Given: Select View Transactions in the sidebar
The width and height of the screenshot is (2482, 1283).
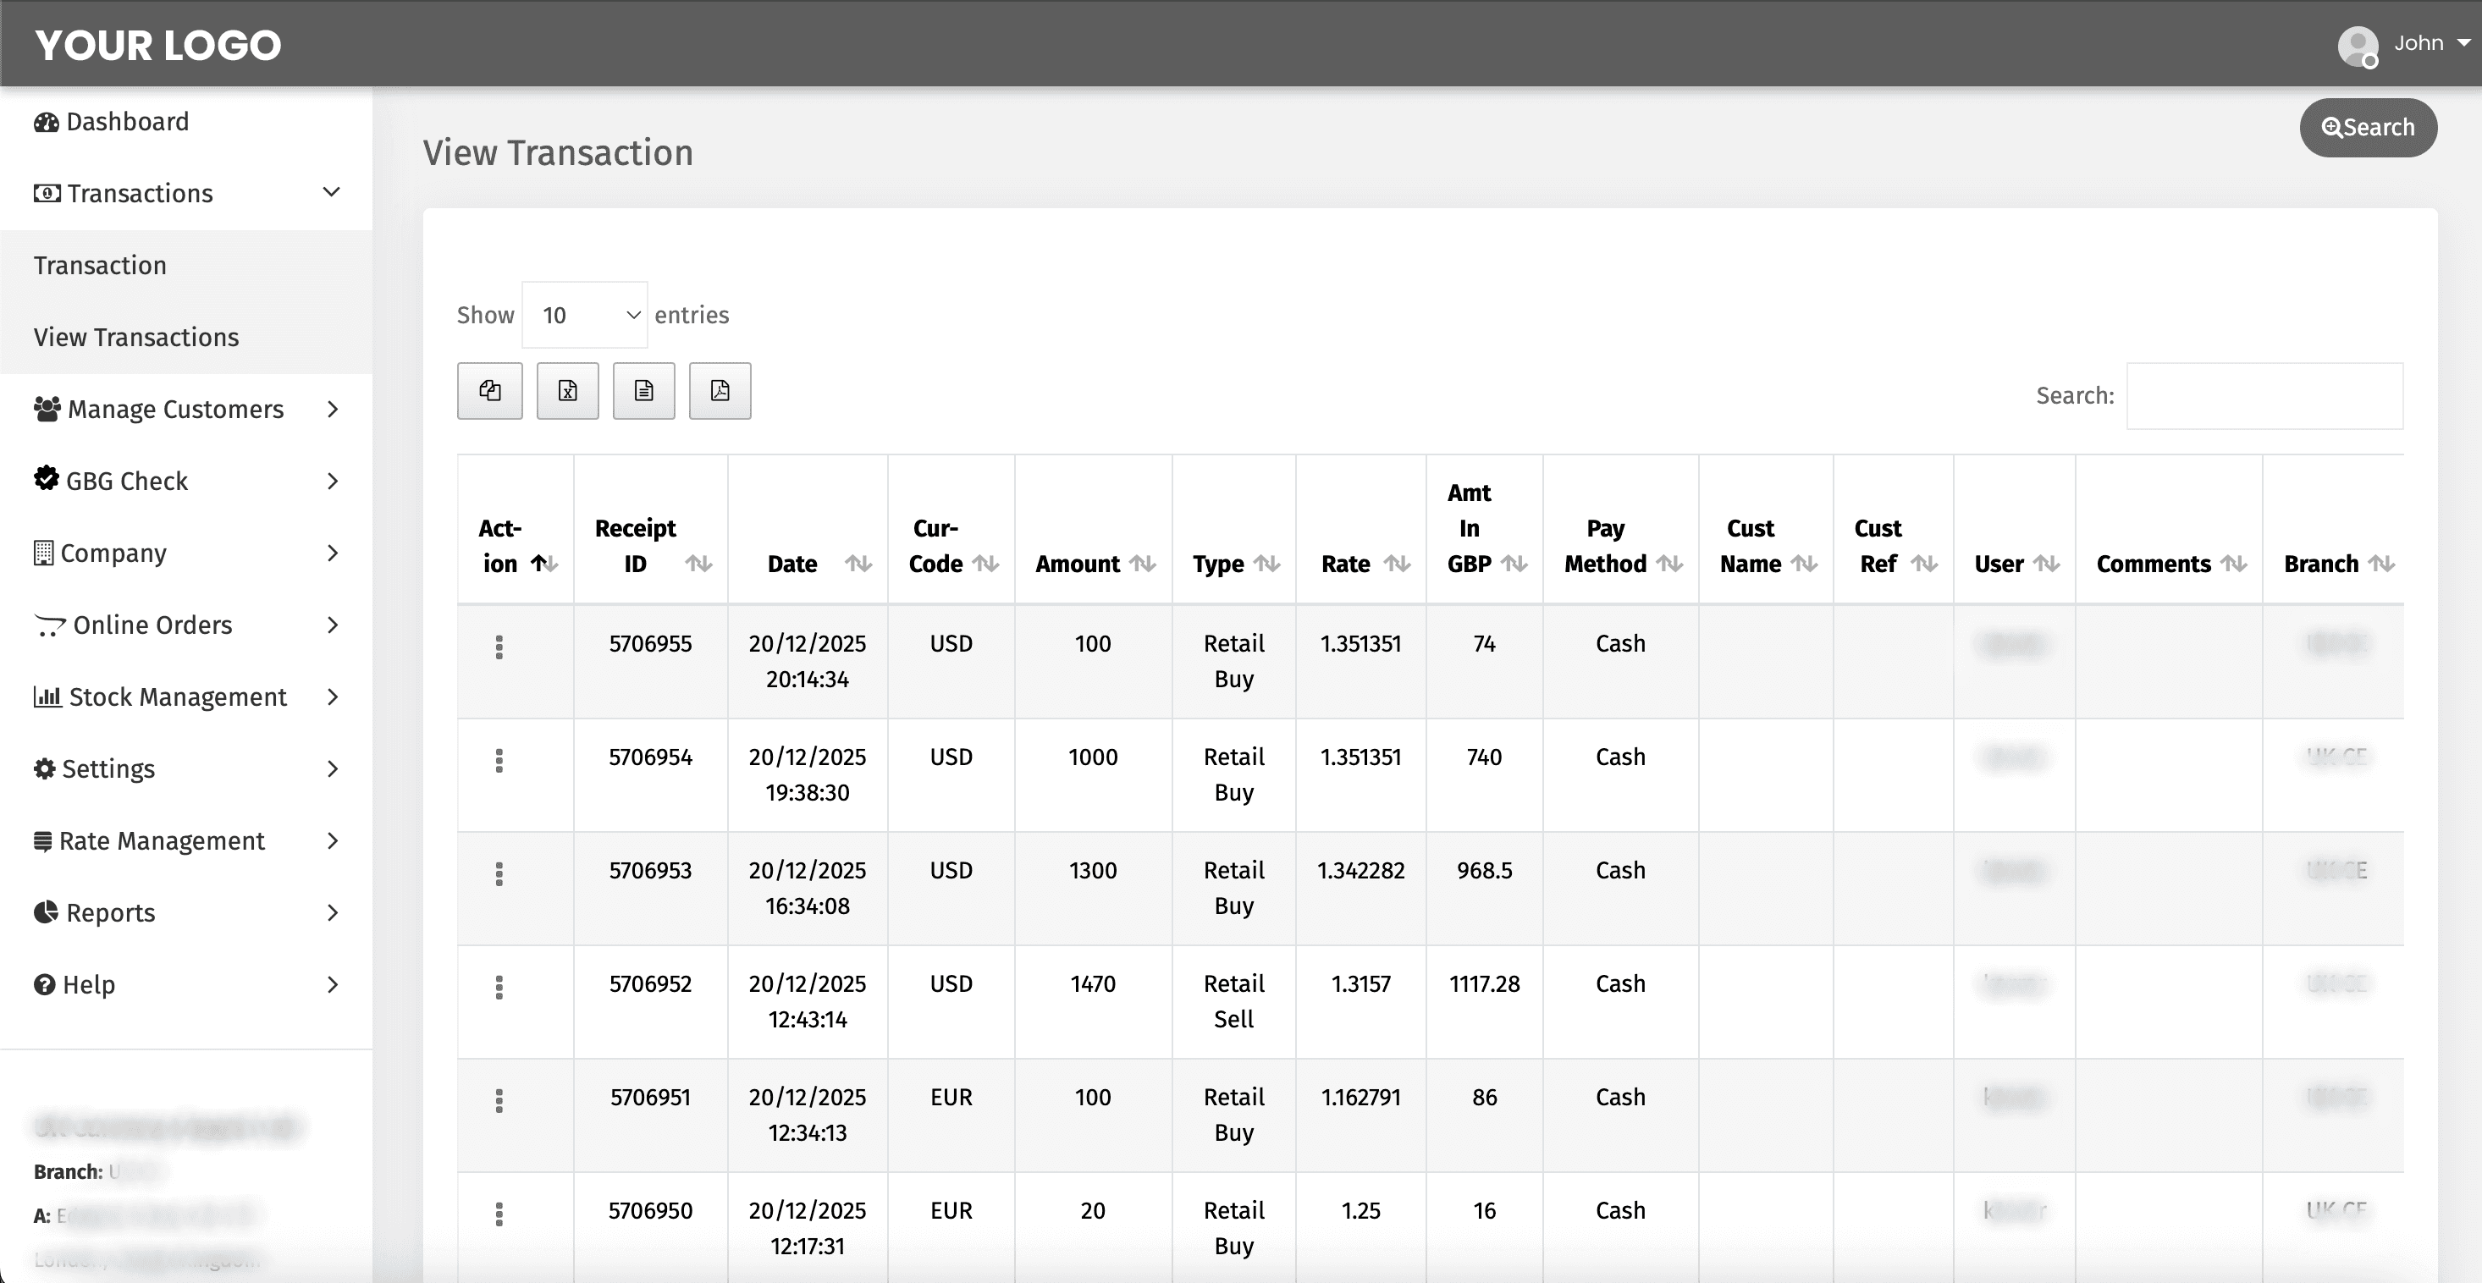Looking at the screenshot, I should (x=135, y=336).
